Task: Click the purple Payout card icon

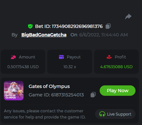Action: [61, 57]
